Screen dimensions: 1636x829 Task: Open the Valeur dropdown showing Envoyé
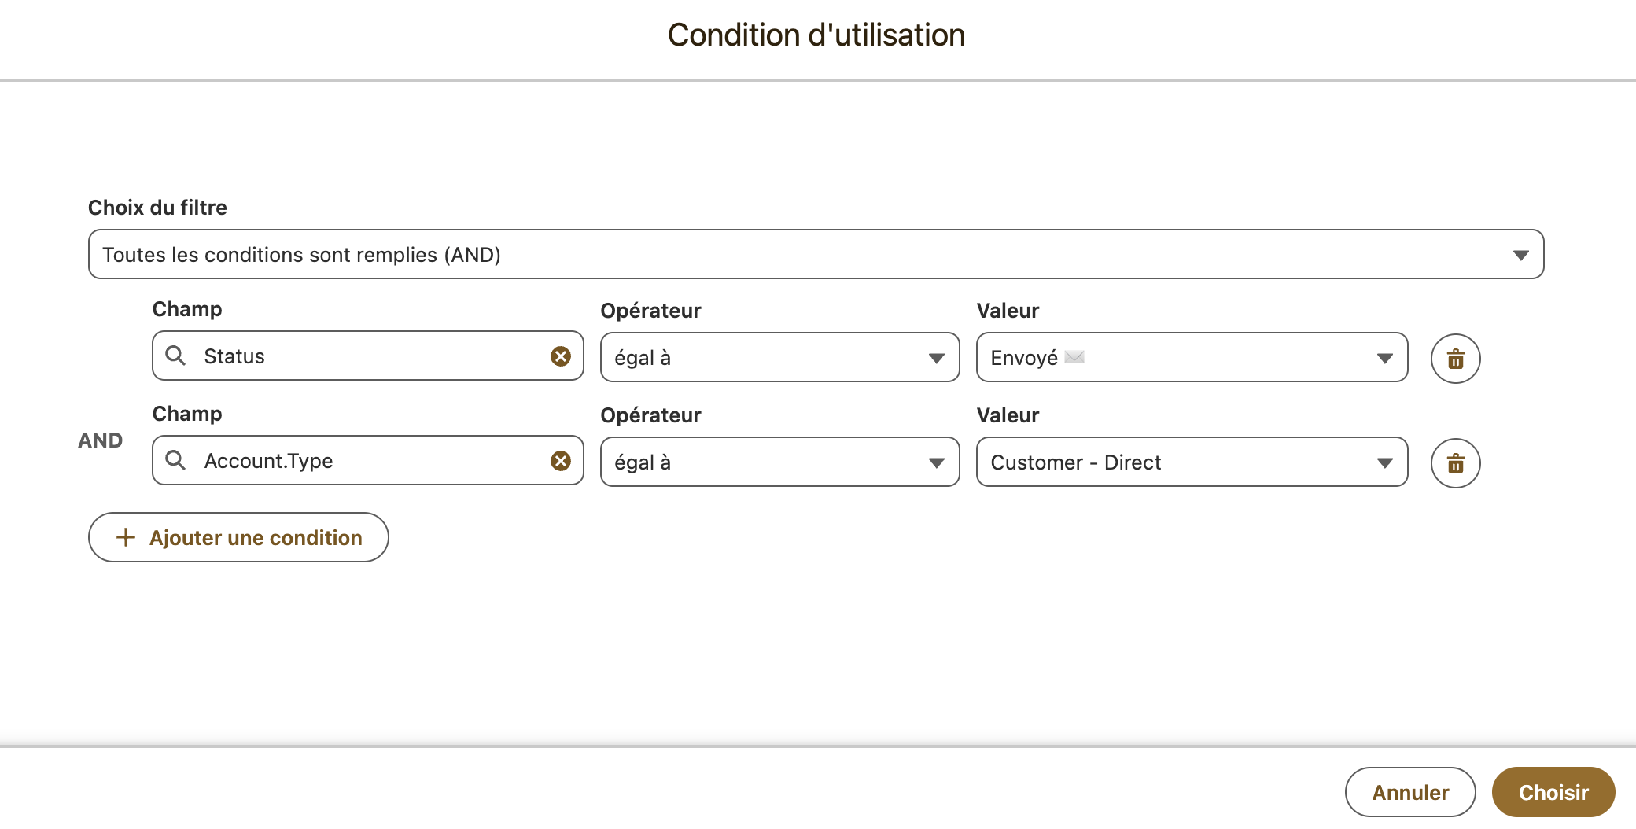click(x=1192, y=357)
